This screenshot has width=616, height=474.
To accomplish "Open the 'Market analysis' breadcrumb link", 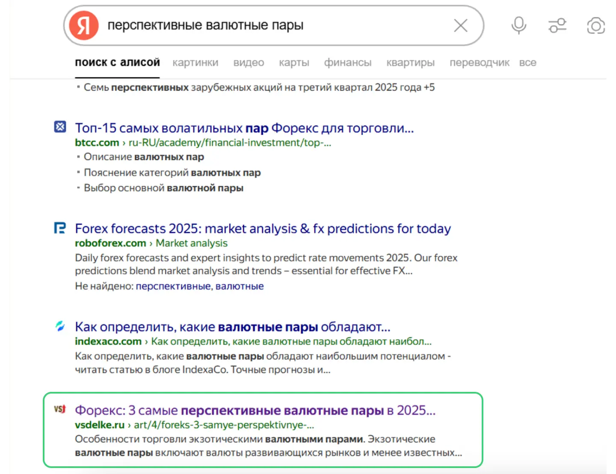I will (x=191, y=243).
